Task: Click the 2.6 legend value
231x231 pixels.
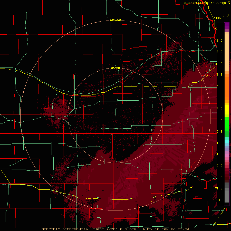Action: click(219, 132)
